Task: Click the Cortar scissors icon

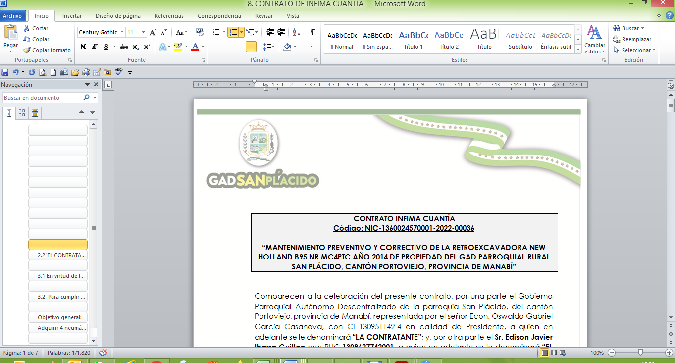Action: click(x=27, y=28)
